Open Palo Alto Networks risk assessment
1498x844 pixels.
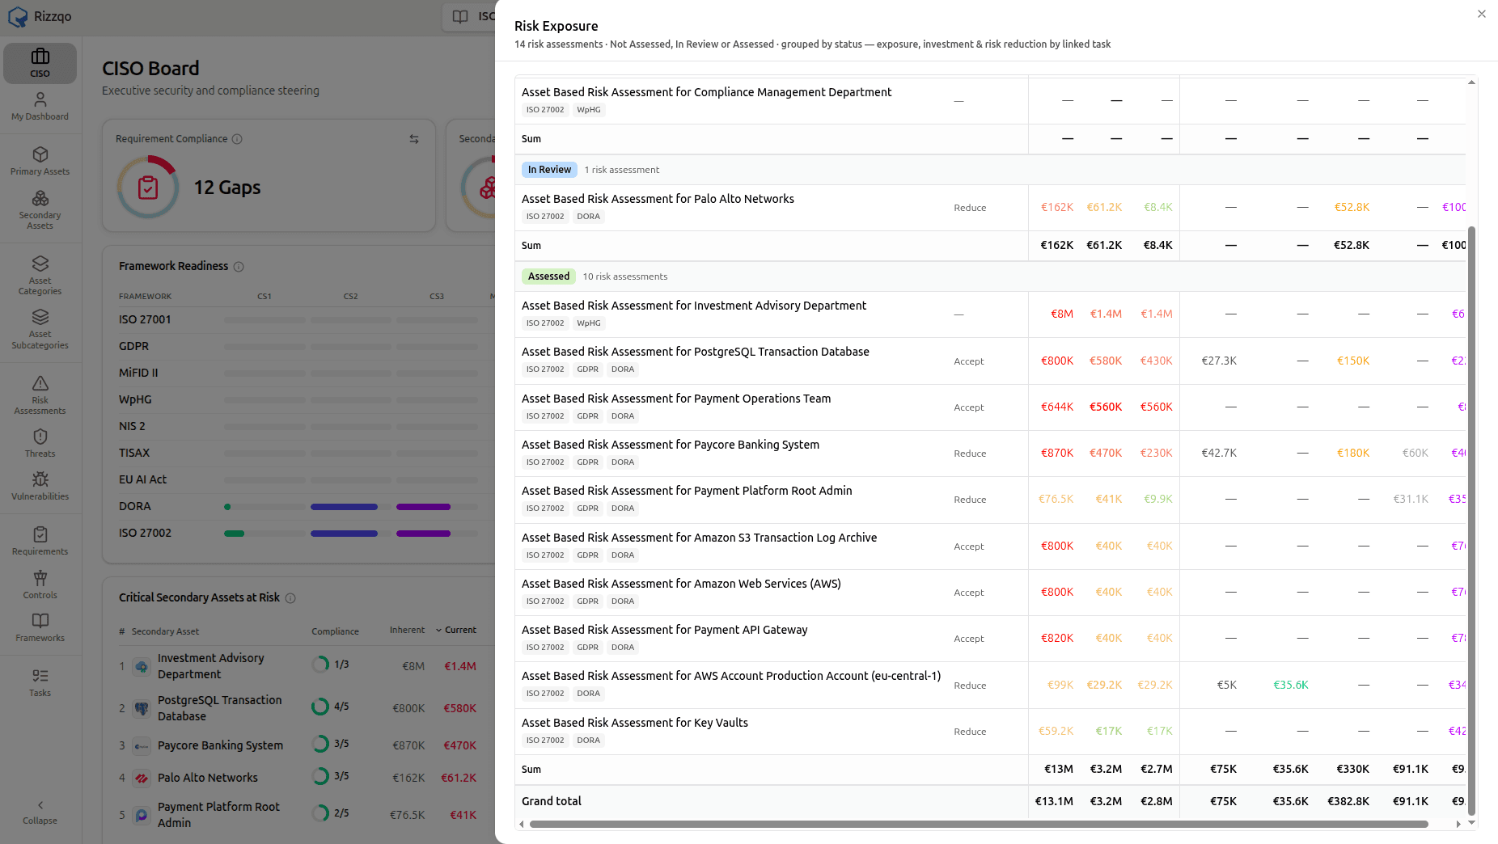point(658,199)
